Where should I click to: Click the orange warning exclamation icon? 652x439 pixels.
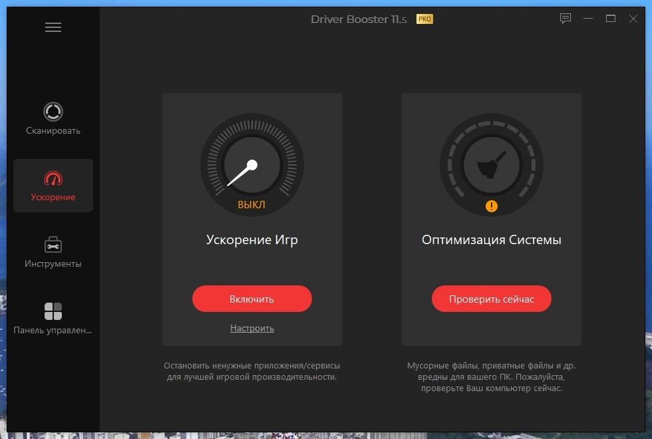[x=492, y=206]
